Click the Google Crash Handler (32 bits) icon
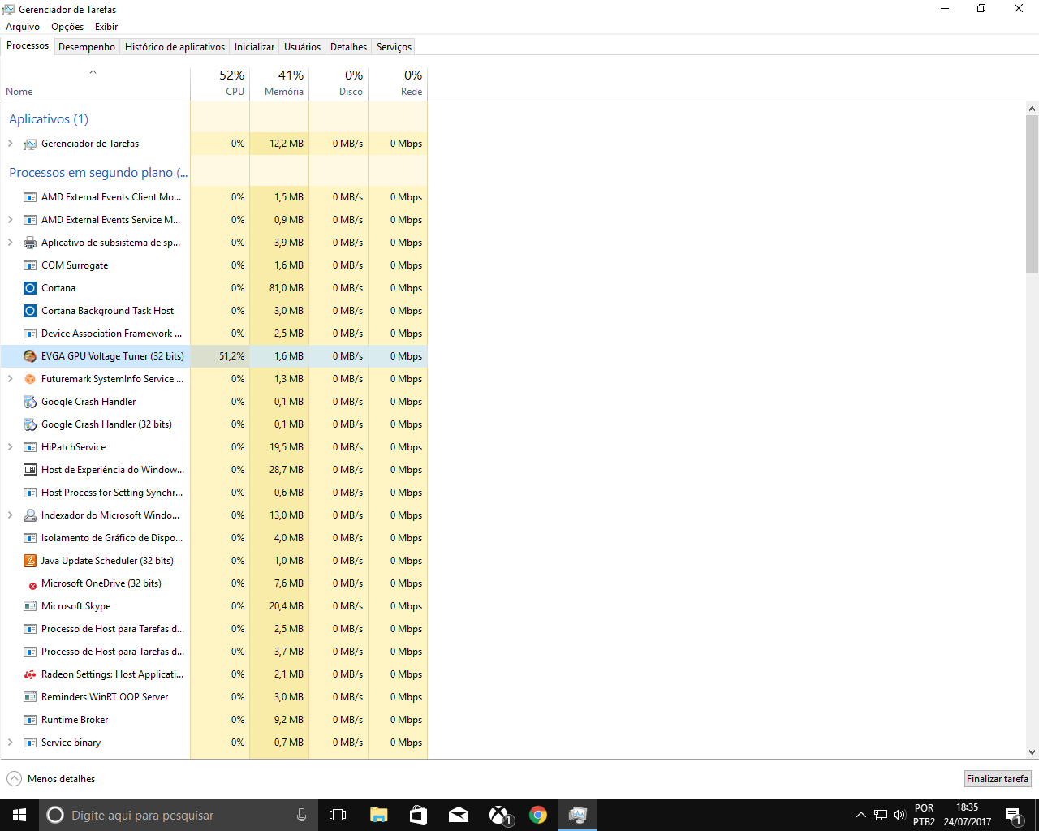 click(30, 424)
